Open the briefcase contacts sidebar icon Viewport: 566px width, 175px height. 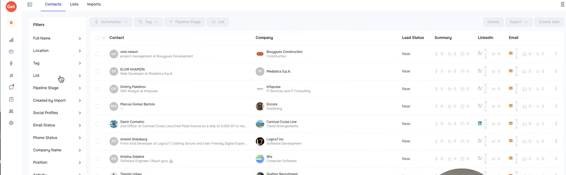coord(11,52)
